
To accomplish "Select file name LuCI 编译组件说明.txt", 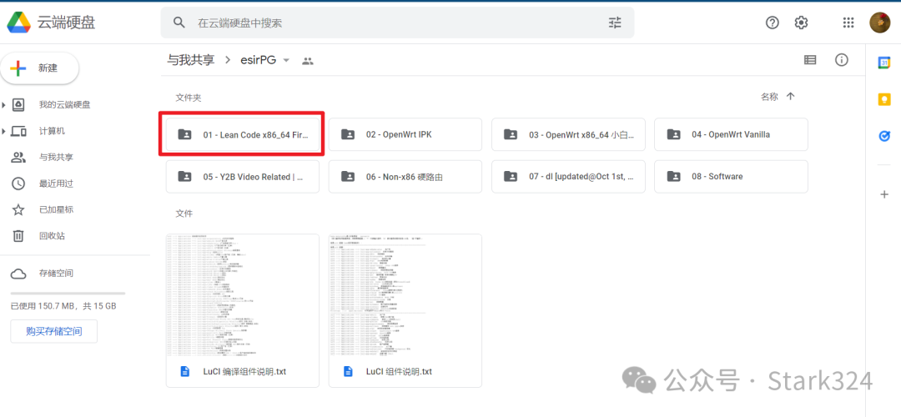I will tap(244, 372).
